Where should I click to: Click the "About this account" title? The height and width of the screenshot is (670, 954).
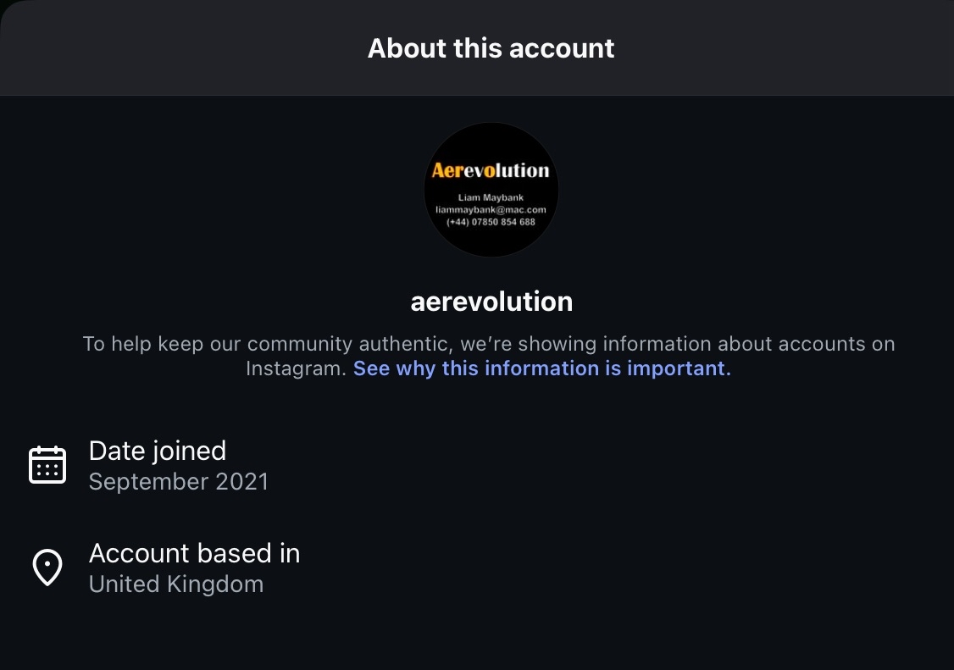click(x=491, y=48)
